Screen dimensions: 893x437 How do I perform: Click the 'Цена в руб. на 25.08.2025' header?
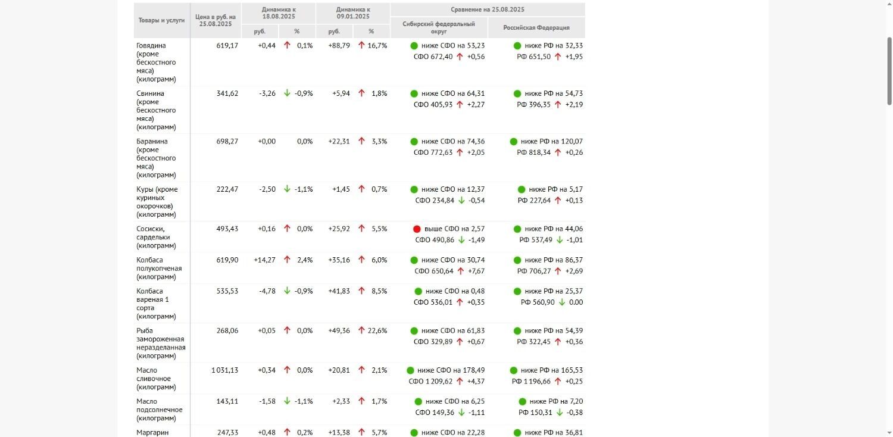[x=216, y=20]
